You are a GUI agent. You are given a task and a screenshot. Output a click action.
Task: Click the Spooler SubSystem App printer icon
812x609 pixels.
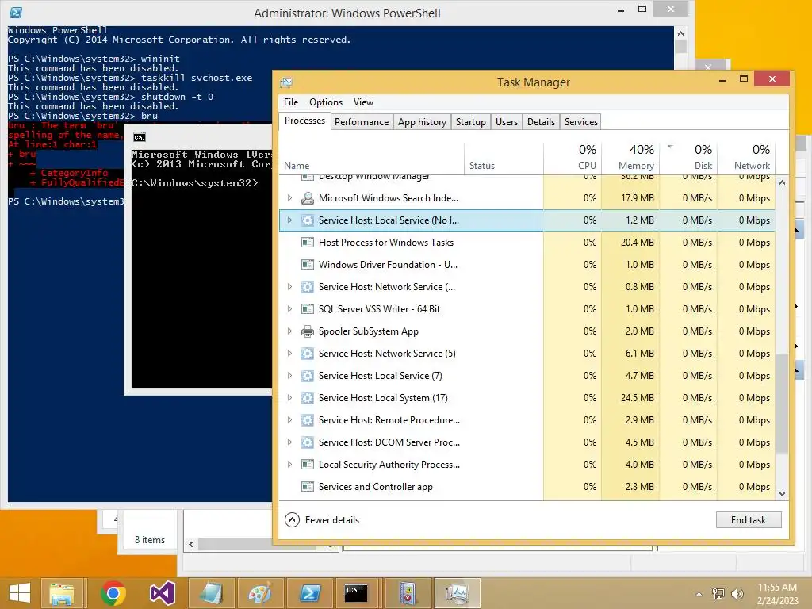[308, 331]
